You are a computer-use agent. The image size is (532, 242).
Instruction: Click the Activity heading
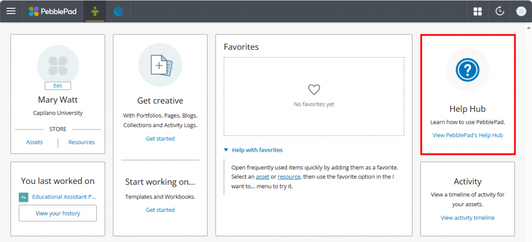(x=468, y=181)
